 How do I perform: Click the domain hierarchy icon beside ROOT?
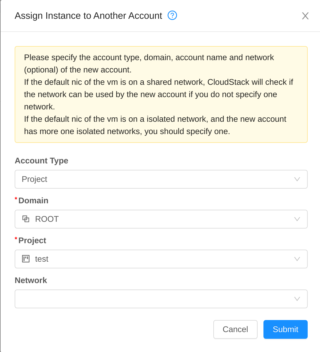click(26, 219)
